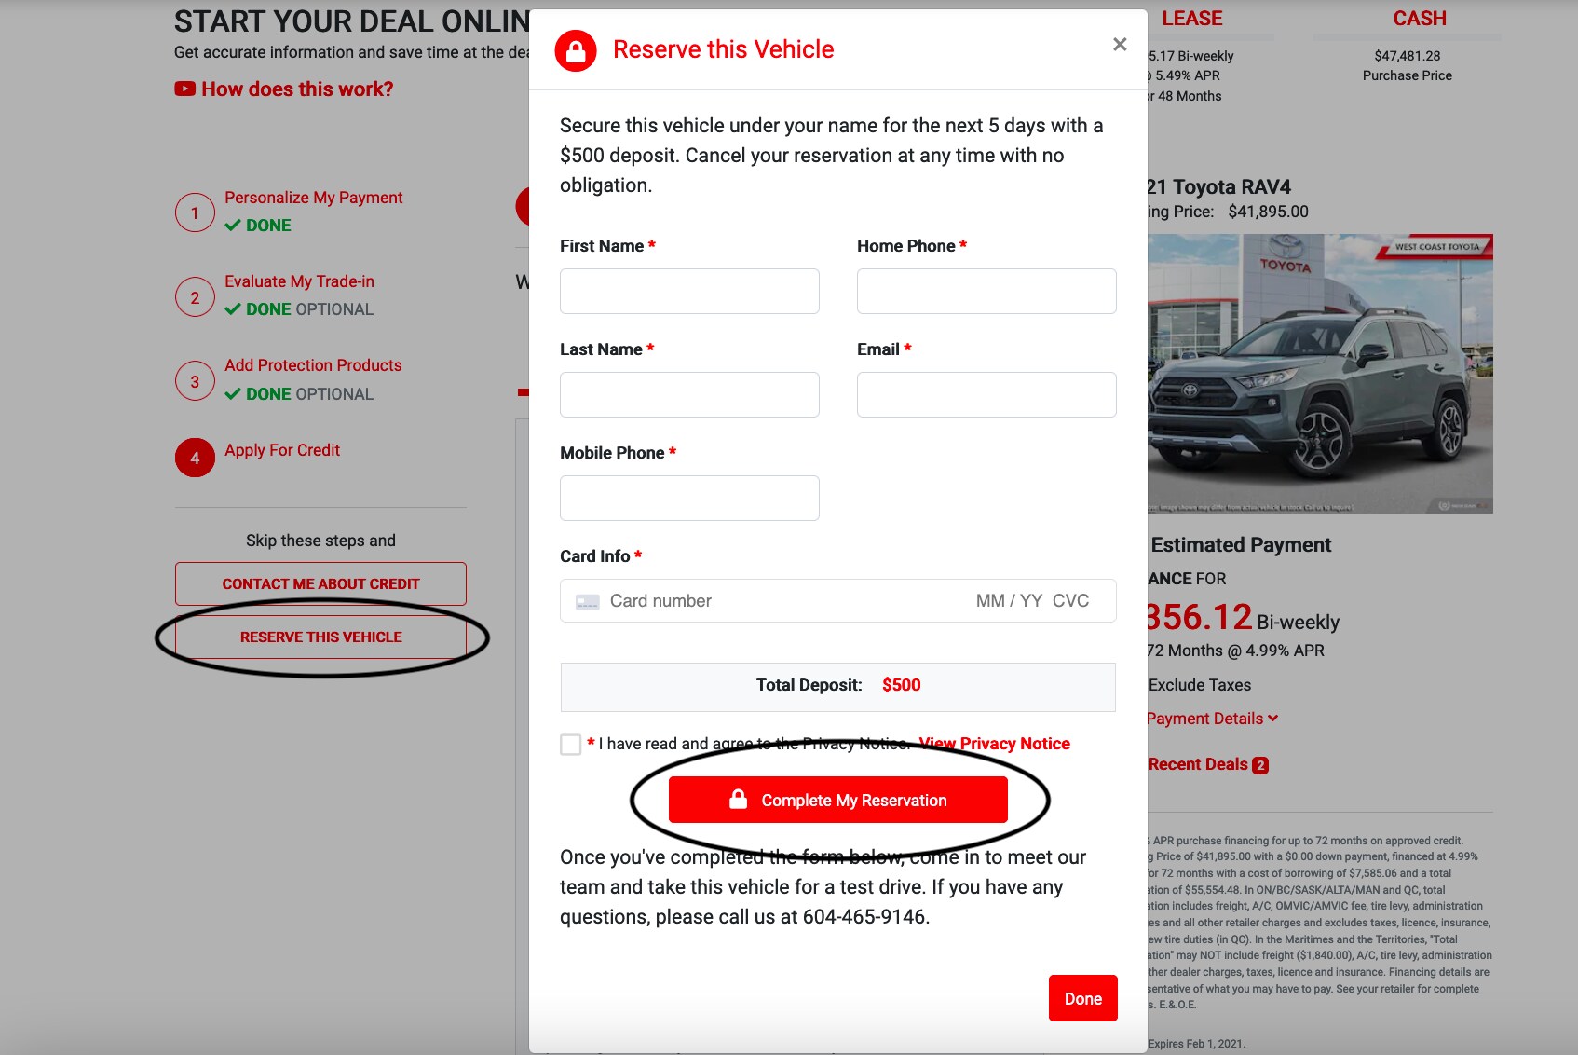
Task: Click the credit card icon in Card Info
Action: 587,602
